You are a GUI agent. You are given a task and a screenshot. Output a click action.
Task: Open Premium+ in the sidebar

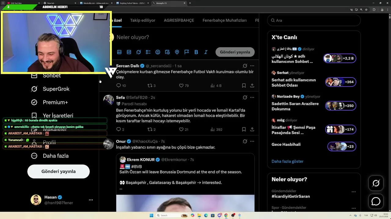point(49,102)
